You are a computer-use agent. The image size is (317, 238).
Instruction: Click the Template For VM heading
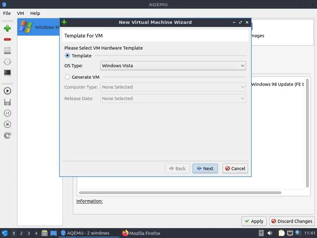(x=84, y=36)
